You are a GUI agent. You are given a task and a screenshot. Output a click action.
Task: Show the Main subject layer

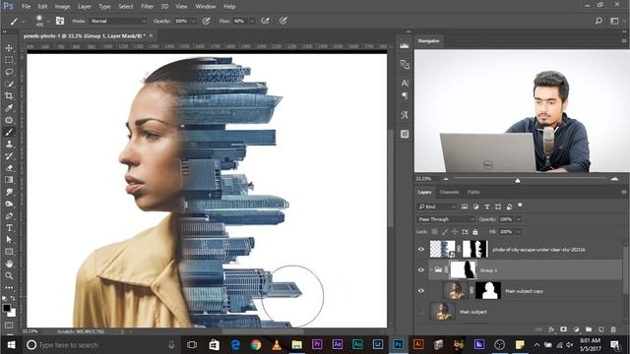[x=421, y=312]
